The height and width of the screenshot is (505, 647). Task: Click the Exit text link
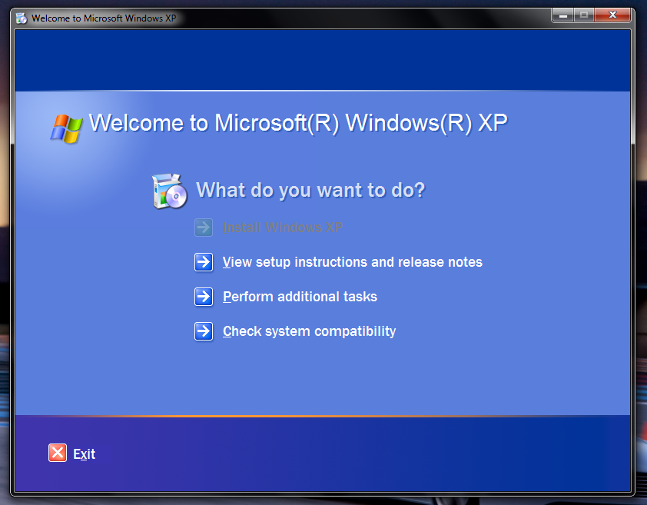(85, 454)
